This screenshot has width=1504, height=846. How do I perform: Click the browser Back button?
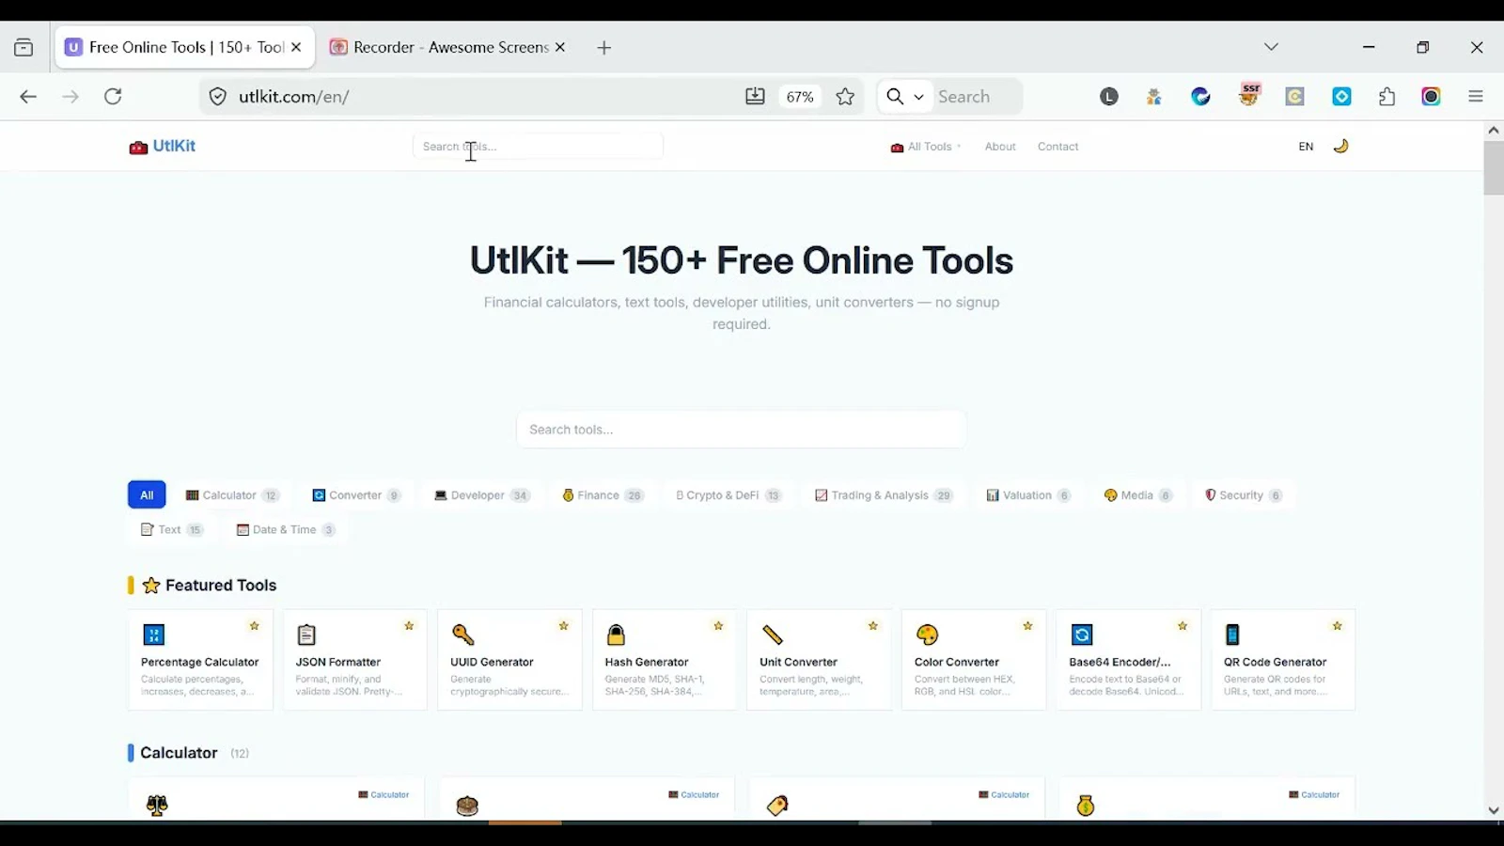(x=28, y=97)
